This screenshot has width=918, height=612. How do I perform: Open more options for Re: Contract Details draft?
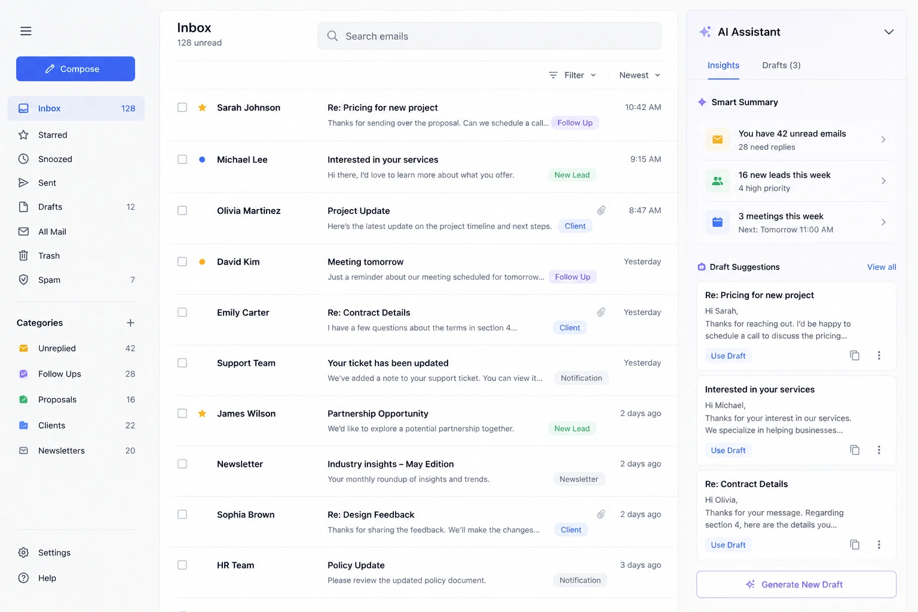click(879, 544)
